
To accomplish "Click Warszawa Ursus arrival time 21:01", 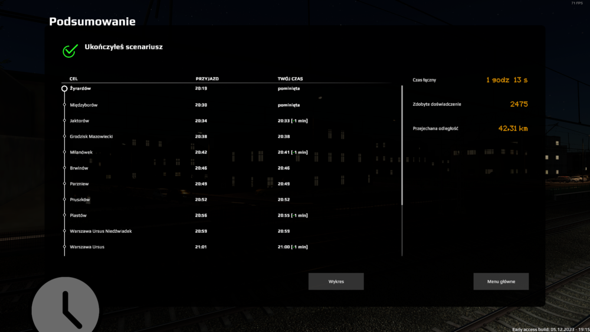I will (201, 247).
